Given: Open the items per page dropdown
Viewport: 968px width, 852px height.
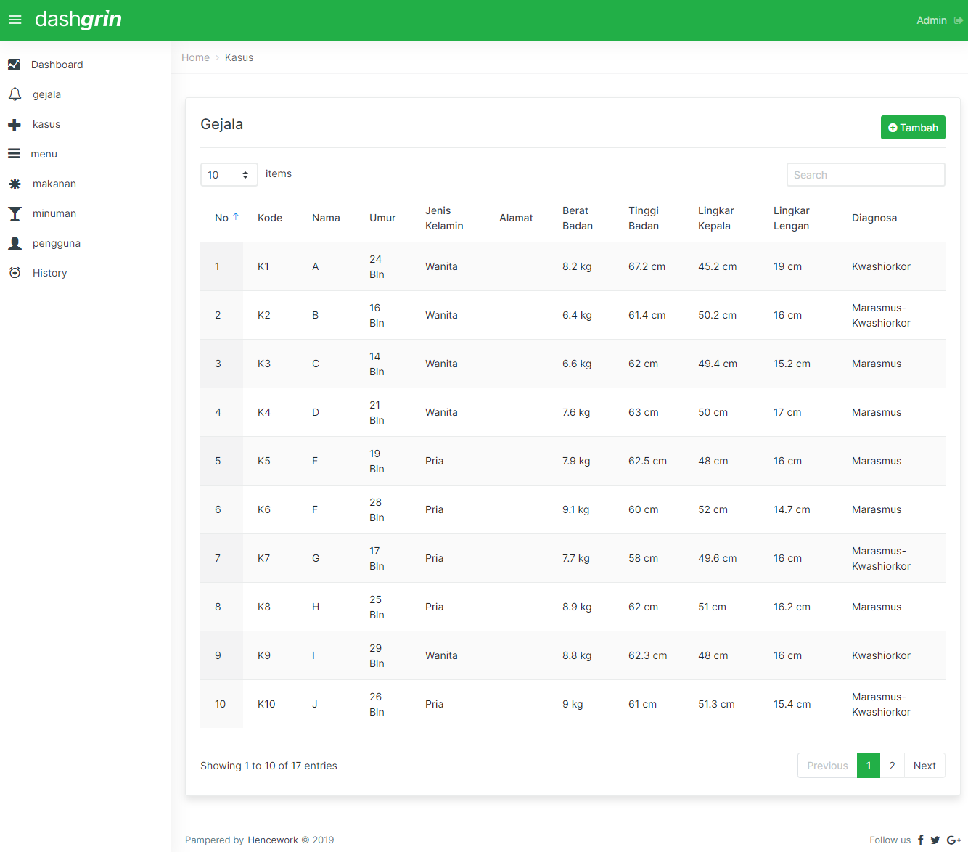Looking at the screenshot, I should tap(229, 175).
